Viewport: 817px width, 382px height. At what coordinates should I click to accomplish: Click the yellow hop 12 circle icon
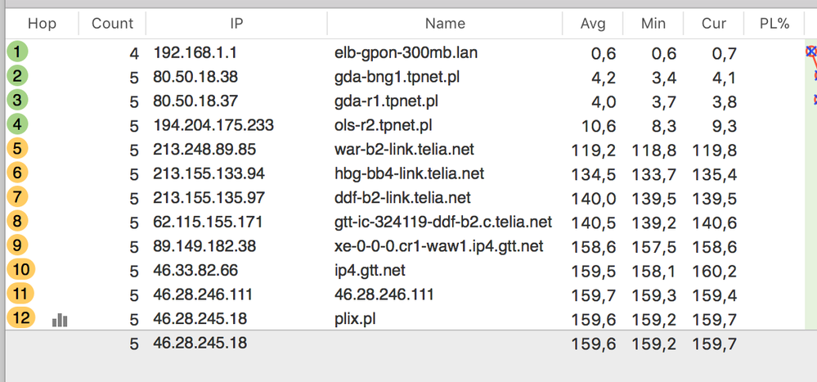[x=20, y=317]
